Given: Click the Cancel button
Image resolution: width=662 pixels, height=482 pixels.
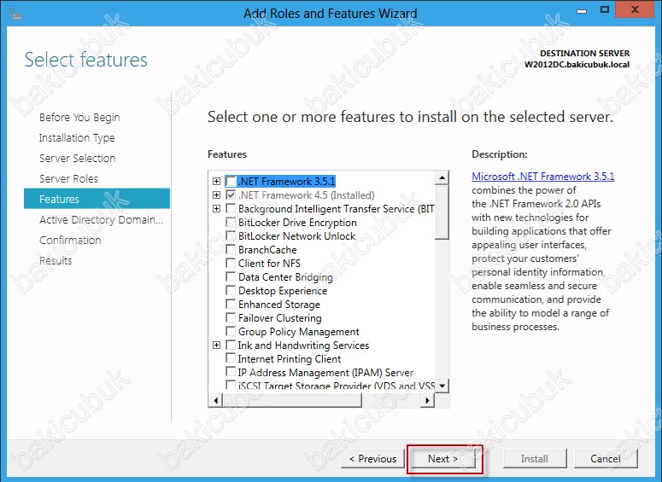Looking at the screenshot, I should point(606,459).
